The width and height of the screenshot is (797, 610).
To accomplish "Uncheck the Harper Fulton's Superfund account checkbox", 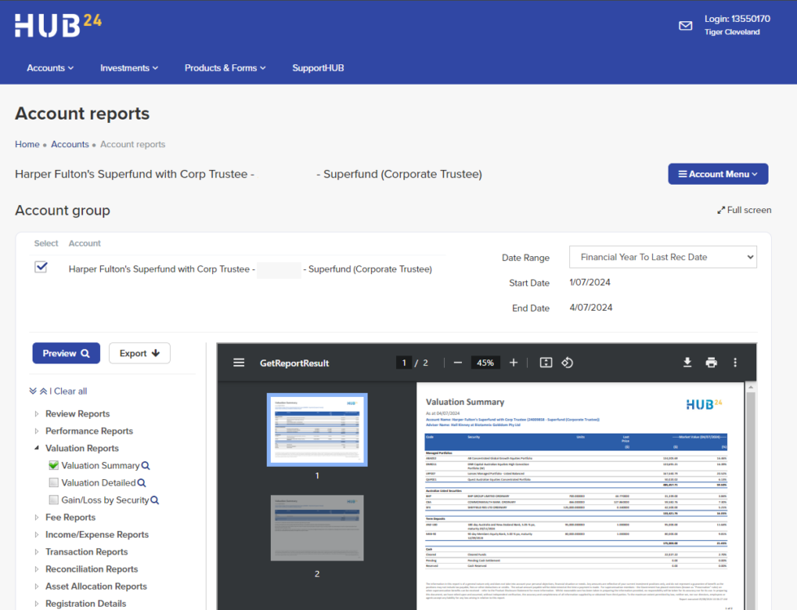I will [41, 268].
